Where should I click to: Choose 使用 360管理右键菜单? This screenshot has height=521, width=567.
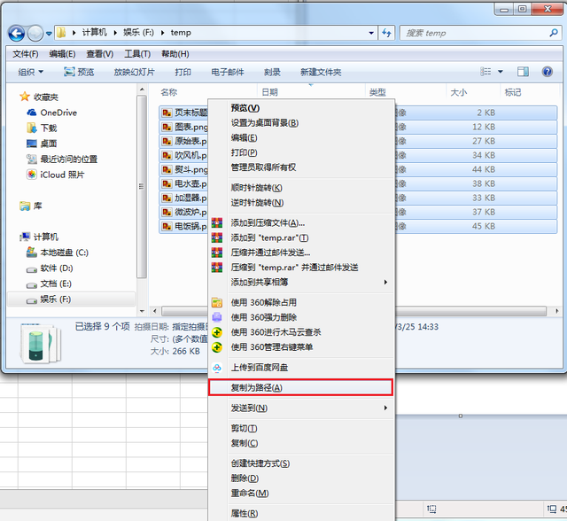tap(272, 347)
